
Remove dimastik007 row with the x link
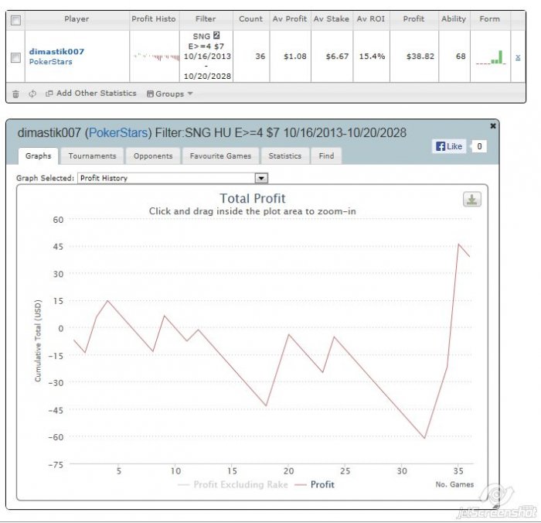[x=518, y=57]
